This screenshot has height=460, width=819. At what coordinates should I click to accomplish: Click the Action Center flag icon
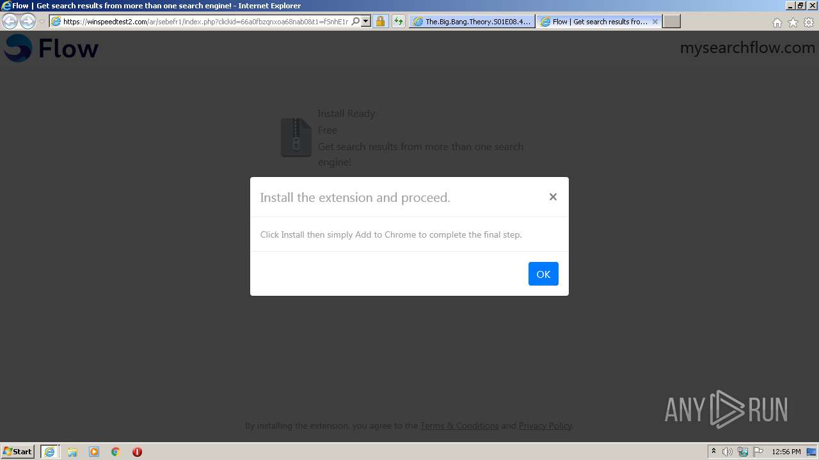[758, 452]
